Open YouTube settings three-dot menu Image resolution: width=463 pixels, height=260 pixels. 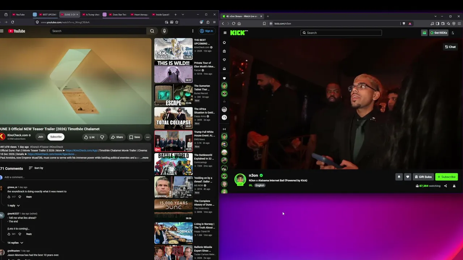pyautogui.click(x=193, y=31)
